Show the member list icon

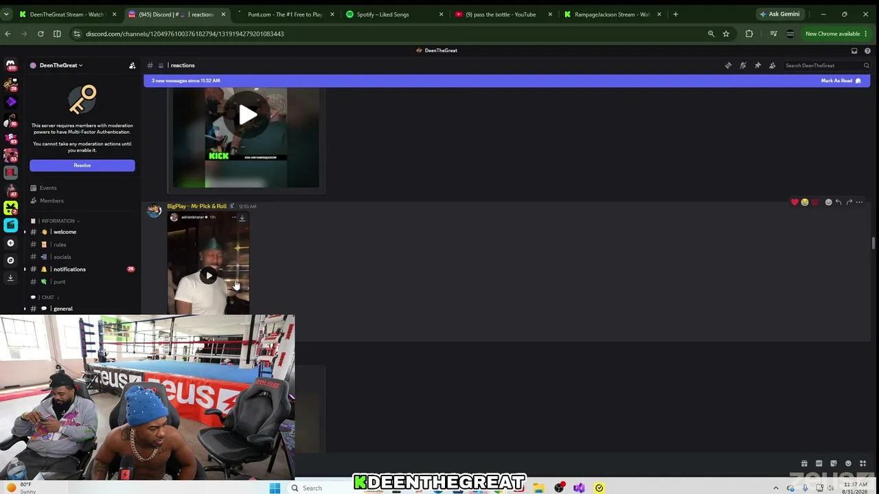pyautogui.click(x=773, y=65)
